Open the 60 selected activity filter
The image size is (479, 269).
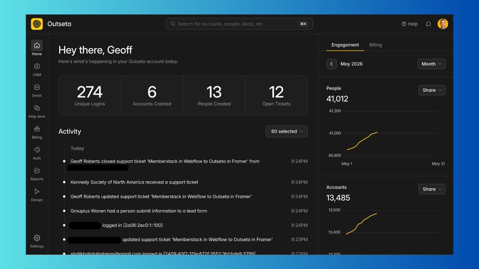click(x=287, y=131)
